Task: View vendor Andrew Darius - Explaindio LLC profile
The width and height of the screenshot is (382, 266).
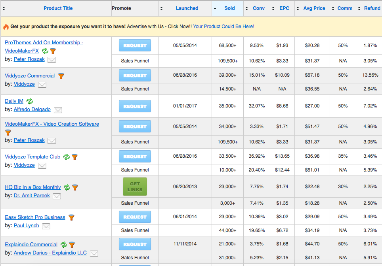Action: tap(50, 253)
